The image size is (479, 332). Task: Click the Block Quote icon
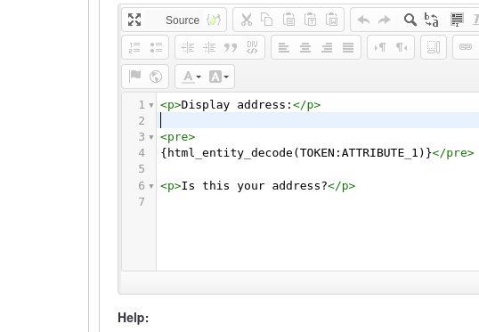coord(231,47)
